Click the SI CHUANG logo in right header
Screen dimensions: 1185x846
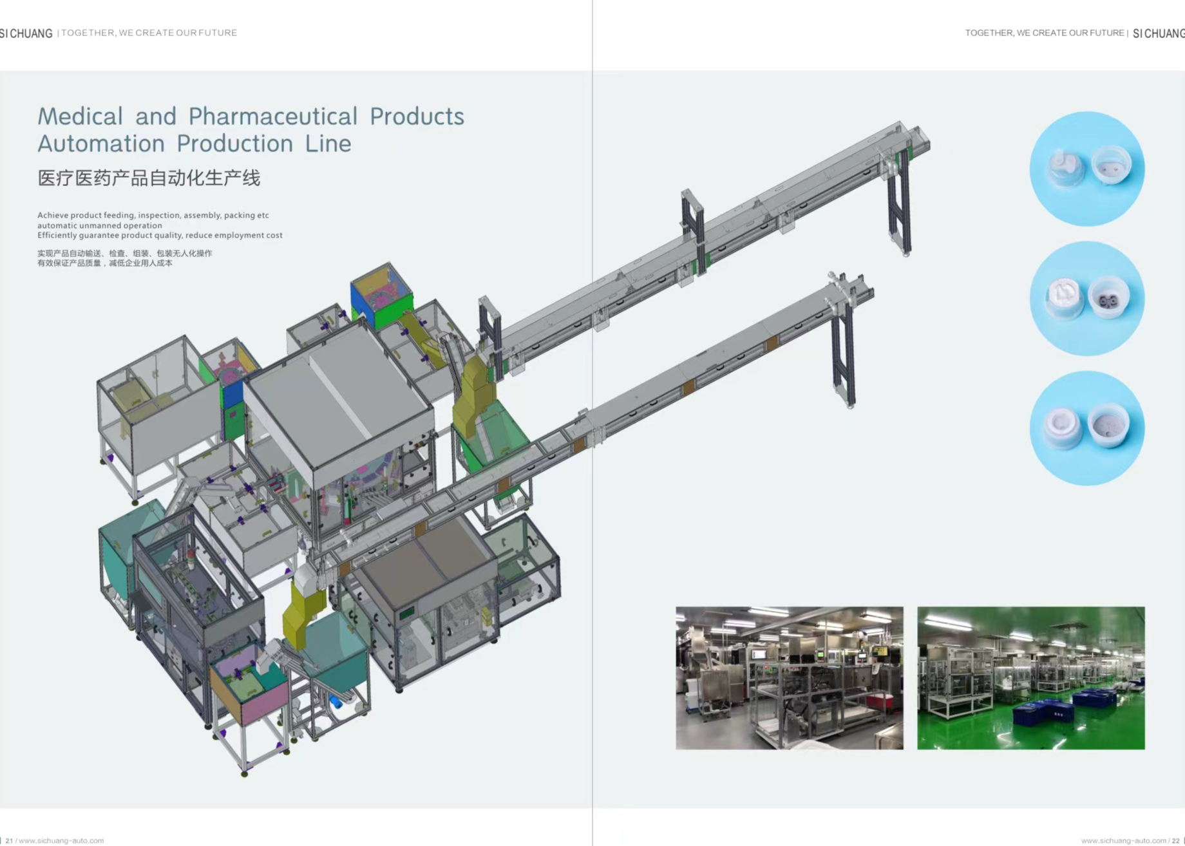coord(1158,33)
